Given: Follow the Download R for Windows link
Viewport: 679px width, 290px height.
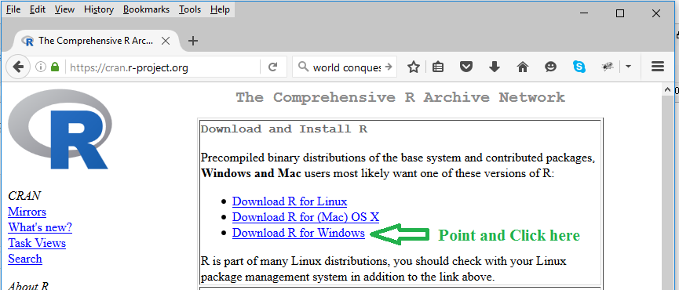Looking at the screenshot, I should [298, 233].
